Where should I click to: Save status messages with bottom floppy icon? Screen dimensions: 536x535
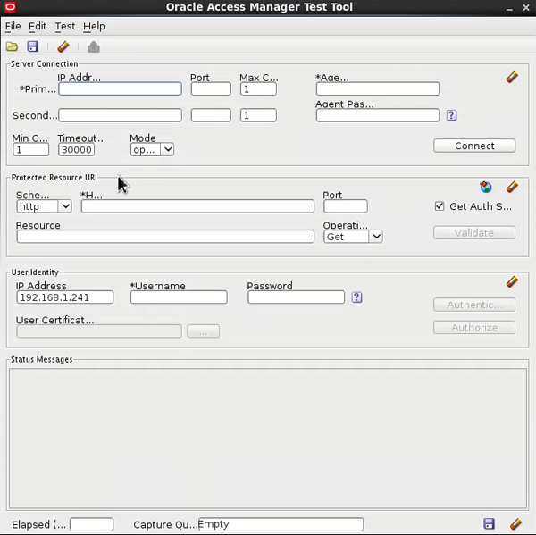click(x=489, y=523)
